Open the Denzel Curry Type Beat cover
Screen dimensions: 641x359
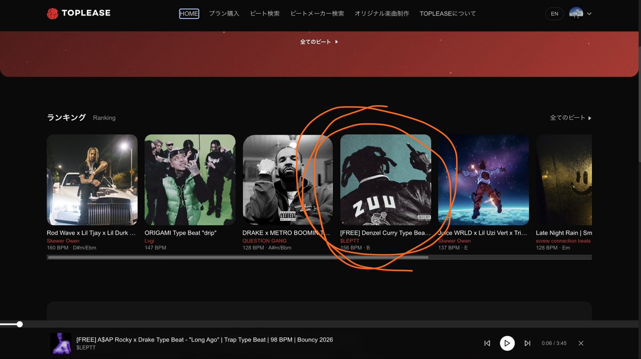(386, 180)
